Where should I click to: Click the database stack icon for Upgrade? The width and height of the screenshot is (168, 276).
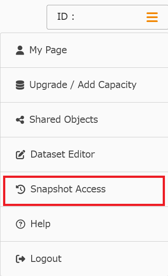tap(20, 85)
